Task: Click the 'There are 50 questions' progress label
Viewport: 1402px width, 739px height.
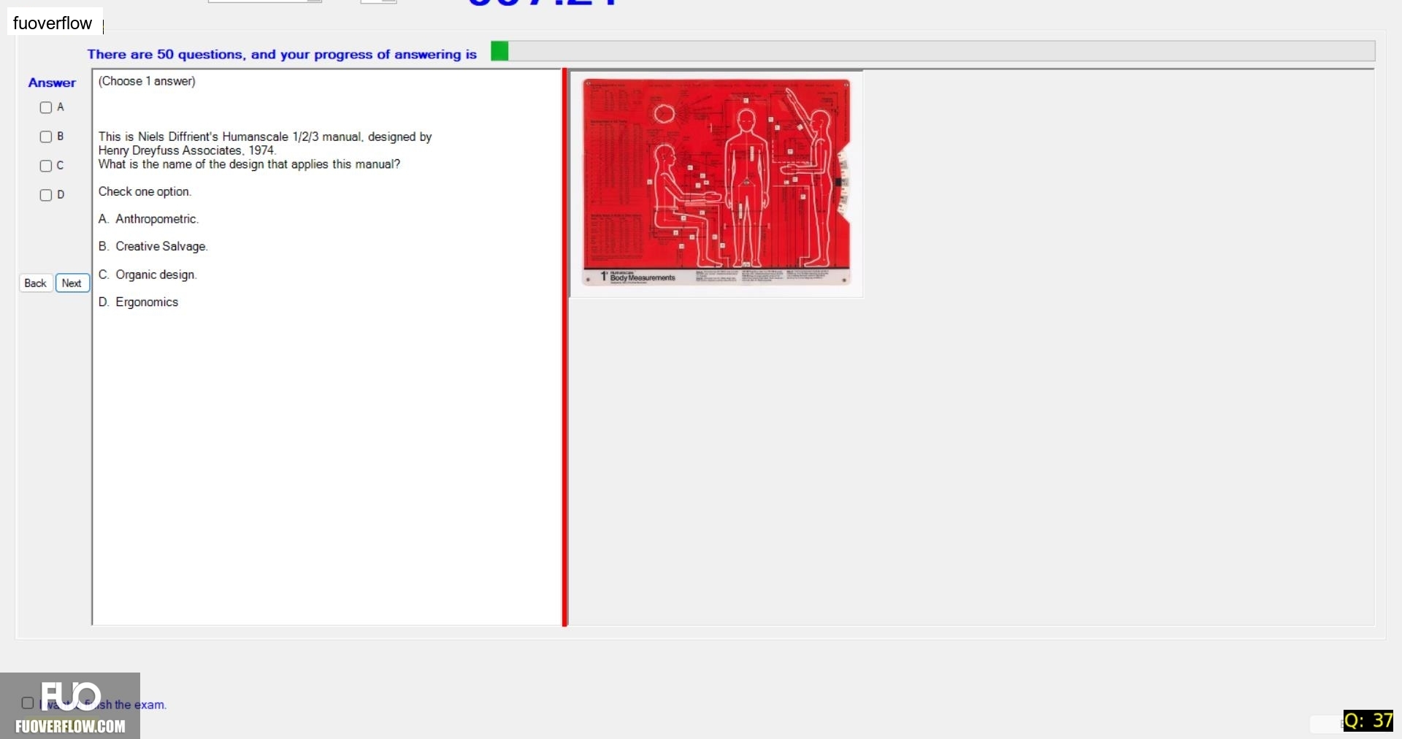Action: coord(282,54)
